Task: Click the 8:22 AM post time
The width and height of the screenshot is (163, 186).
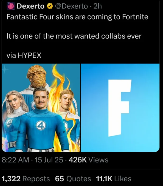Action: 15,160
